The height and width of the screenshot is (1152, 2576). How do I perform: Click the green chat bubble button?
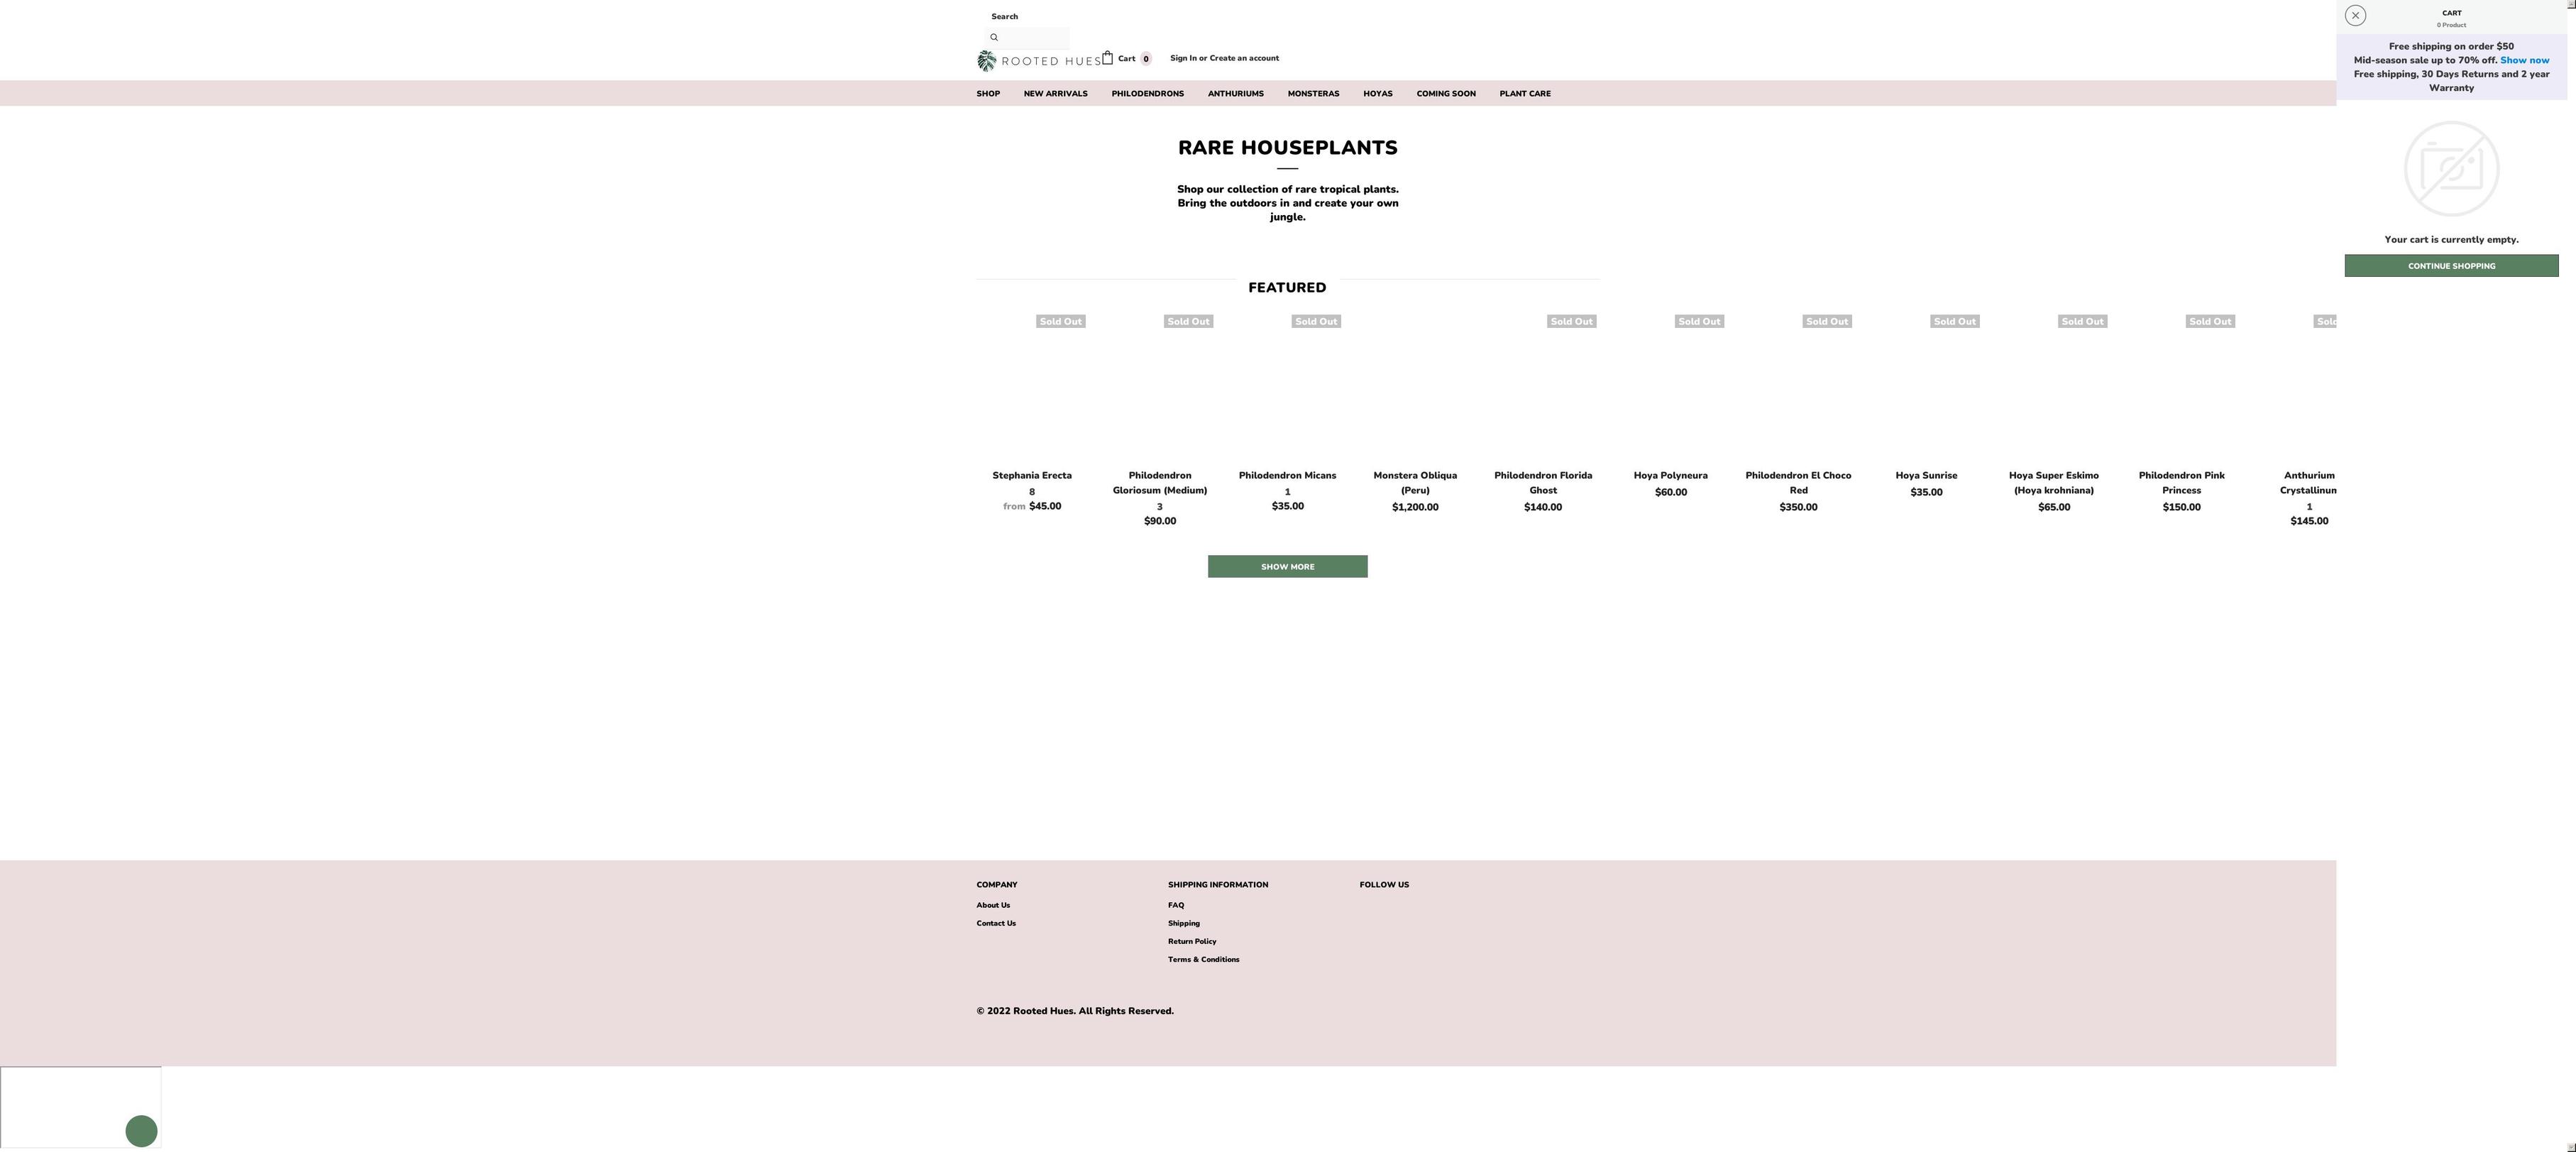click(141, 1131)
